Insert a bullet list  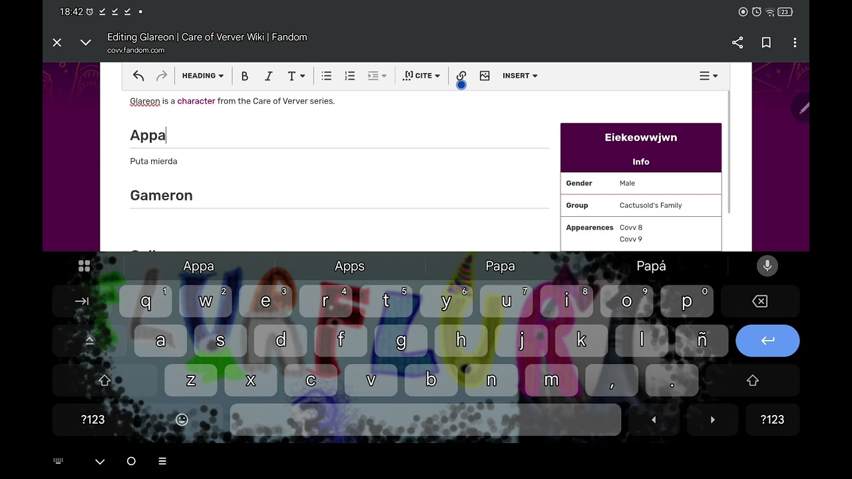point(326,76)
